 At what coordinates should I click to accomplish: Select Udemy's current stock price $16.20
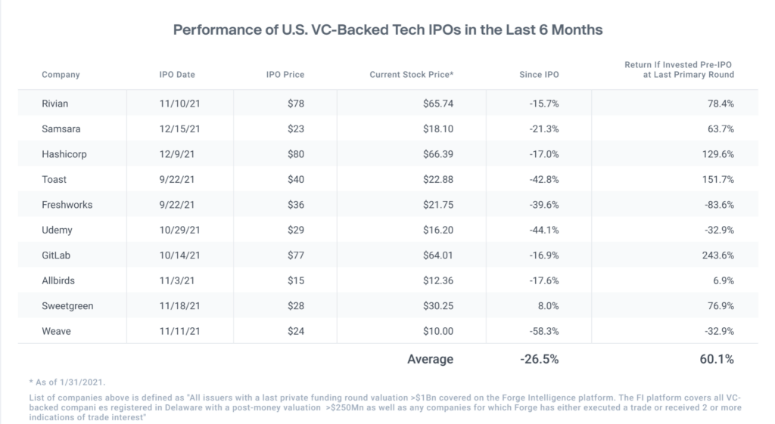click(x=438, y=230)
